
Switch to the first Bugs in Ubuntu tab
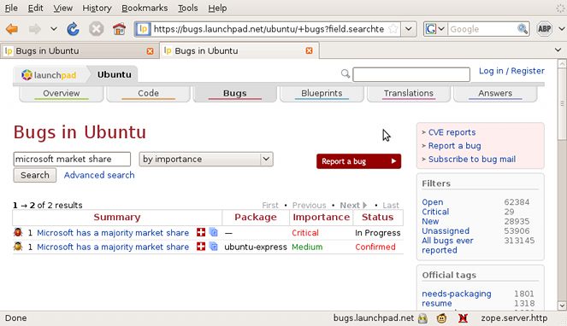click(79, 51)
